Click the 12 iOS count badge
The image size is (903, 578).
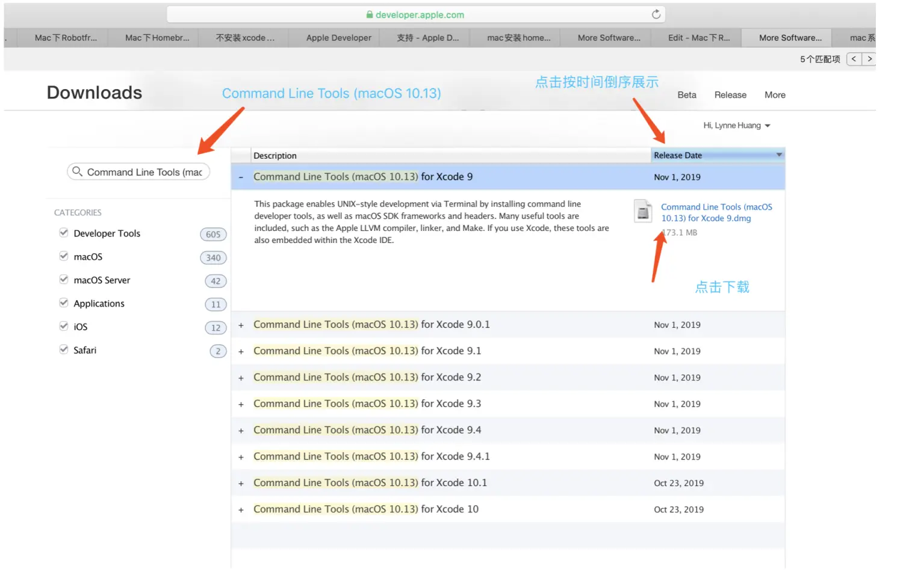coord(216,328)
